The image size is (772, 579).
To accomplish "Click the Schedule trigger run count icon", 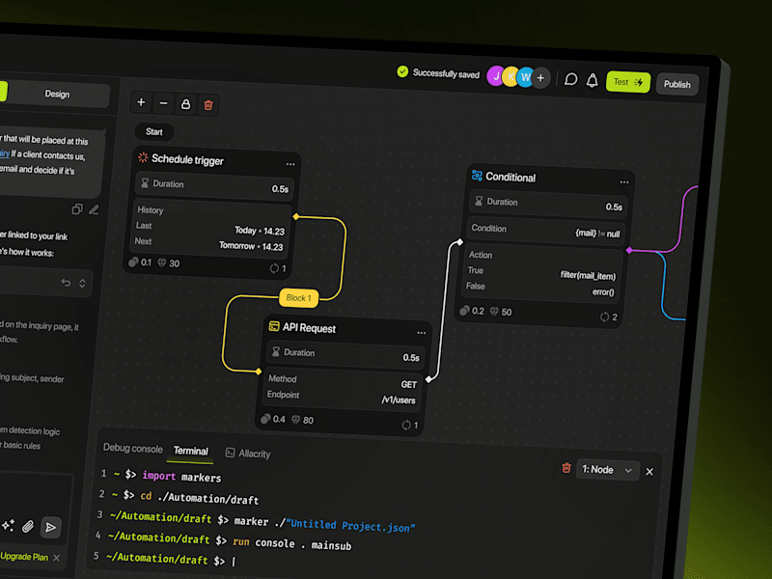I will click(274, 268).
